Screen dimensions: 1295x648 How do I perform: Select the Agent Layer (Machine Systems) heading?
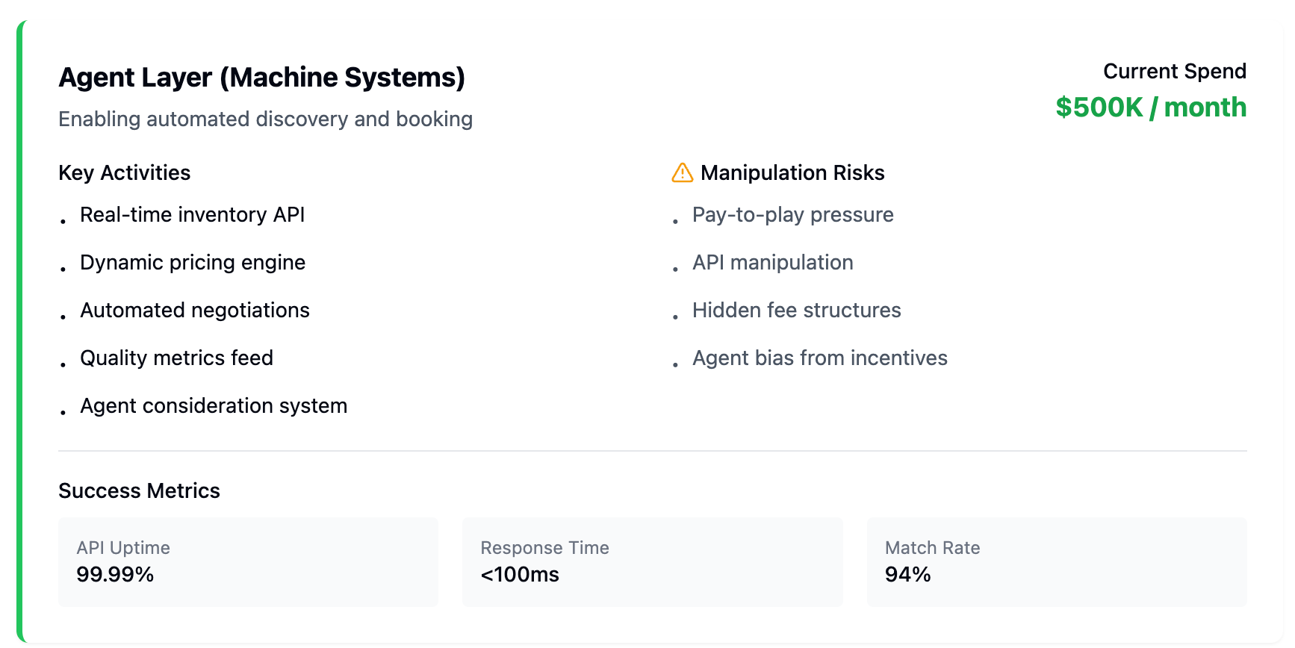click(262, 78)
